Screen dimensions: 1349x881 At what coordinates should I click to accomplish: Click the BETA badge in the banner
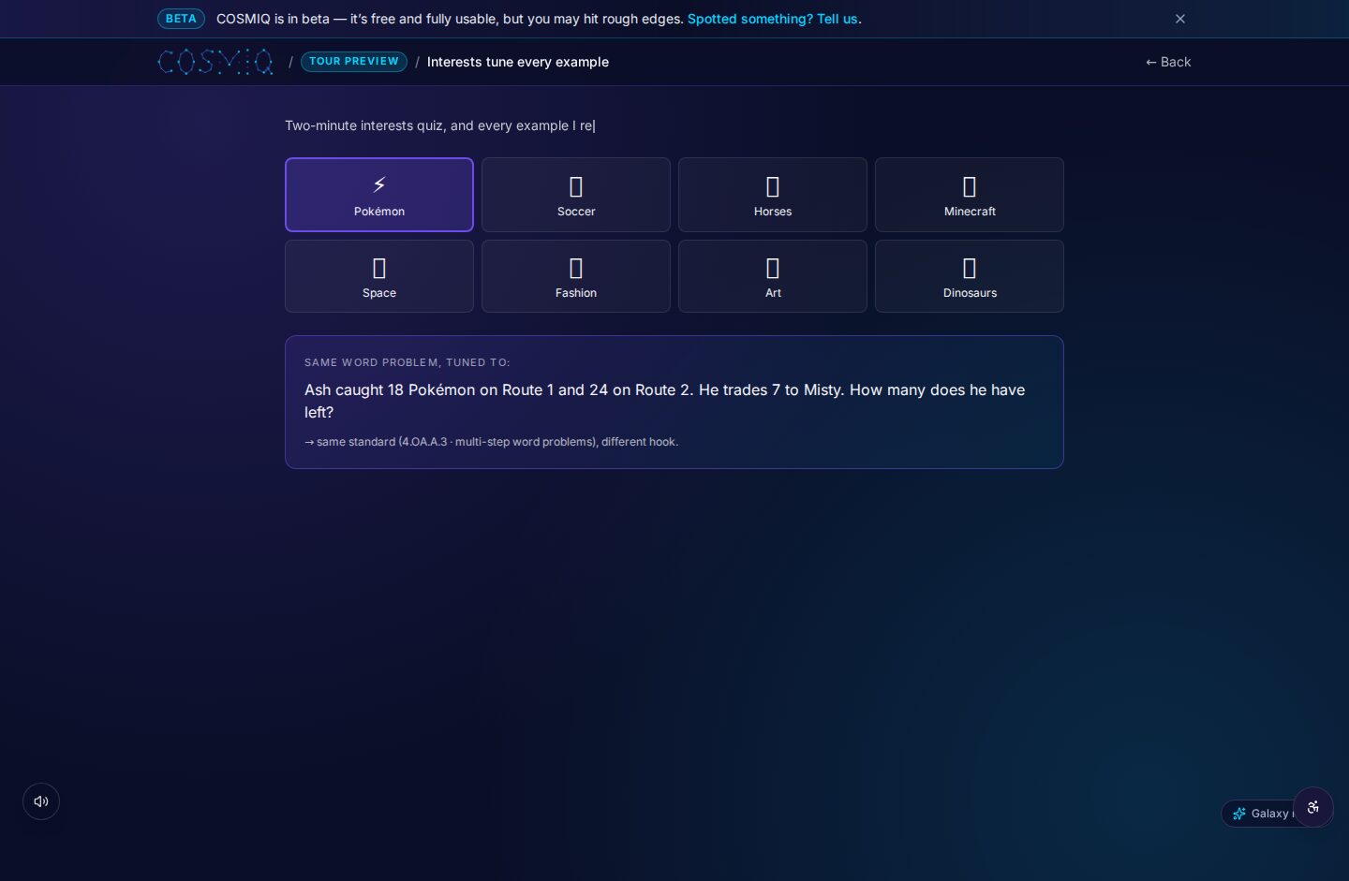(x=181, y=19)
